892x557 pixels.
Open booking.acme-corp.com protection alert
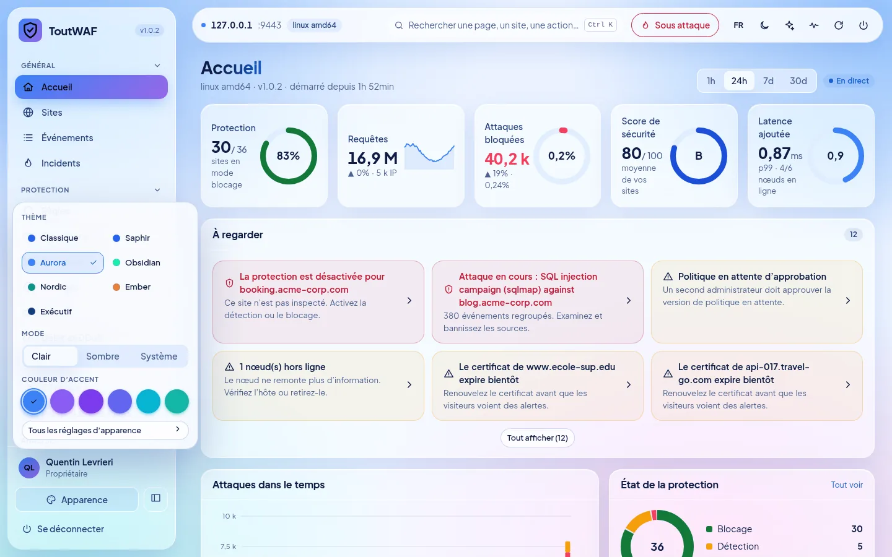pos(318,302)
